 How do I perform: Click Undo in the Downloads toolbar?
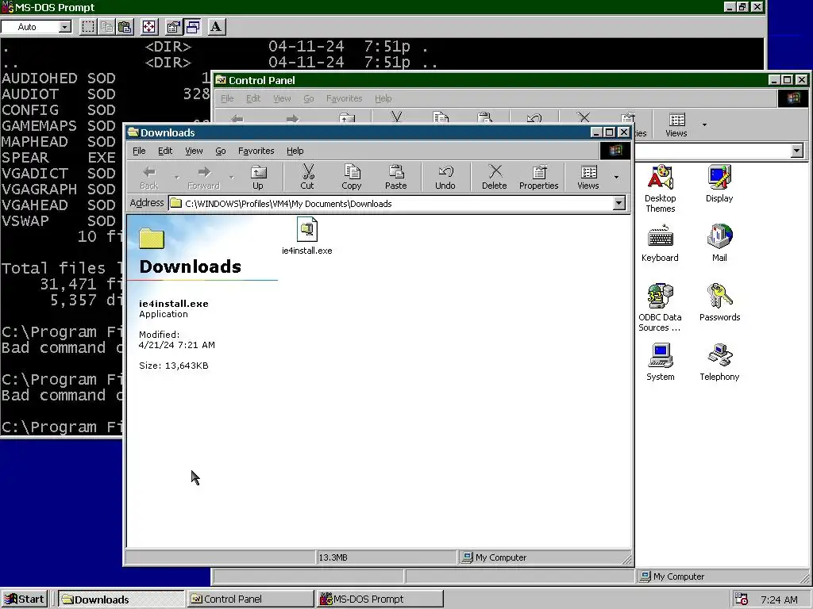click(x=445, y=177)
